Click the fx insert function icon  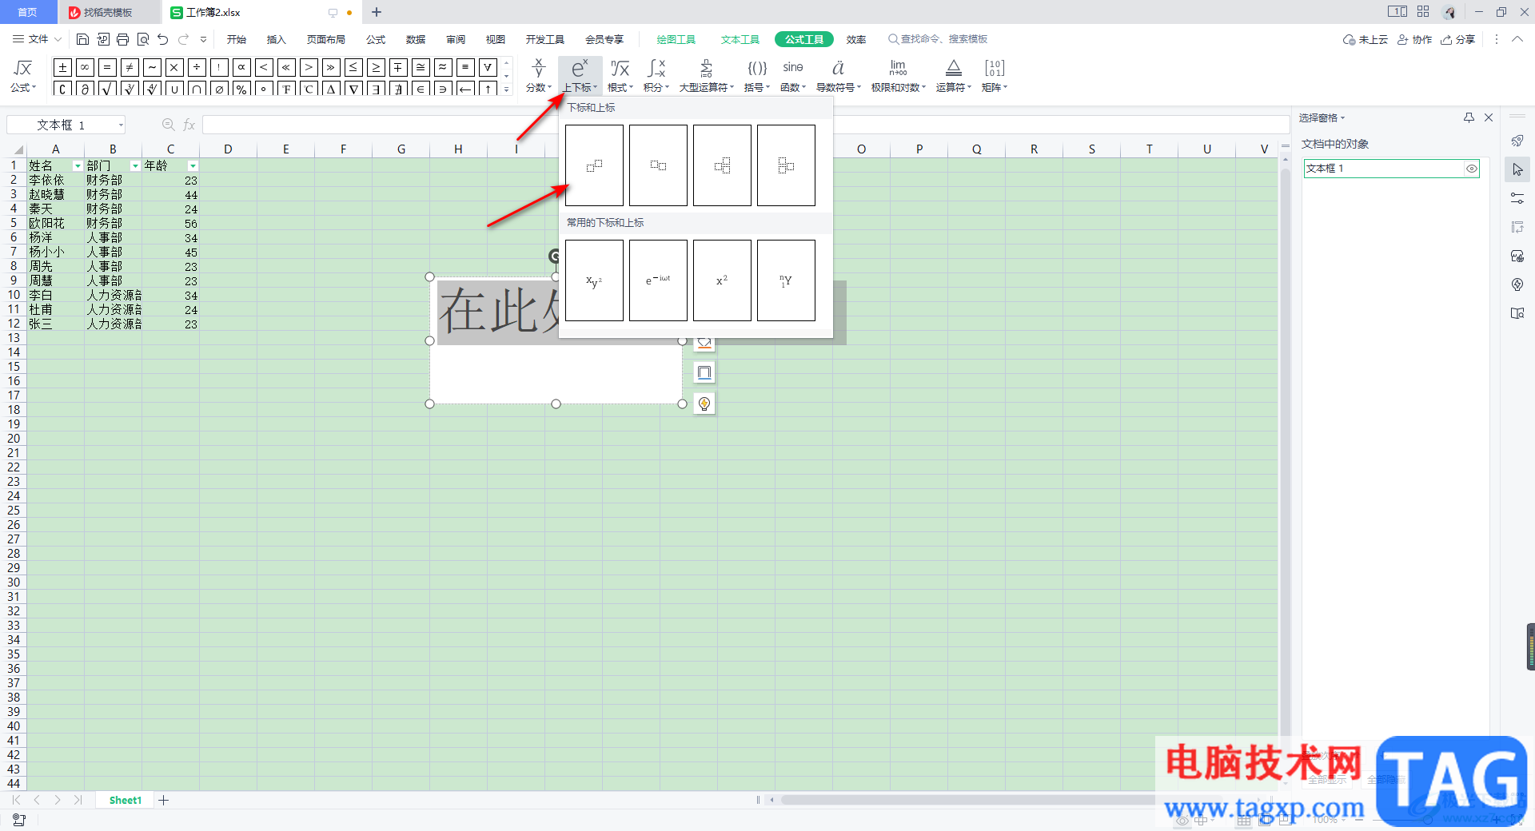[189, 125]
